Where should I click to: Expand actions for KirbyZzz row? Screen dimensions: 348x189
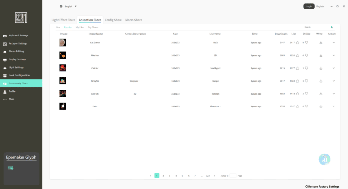(333, 81)
